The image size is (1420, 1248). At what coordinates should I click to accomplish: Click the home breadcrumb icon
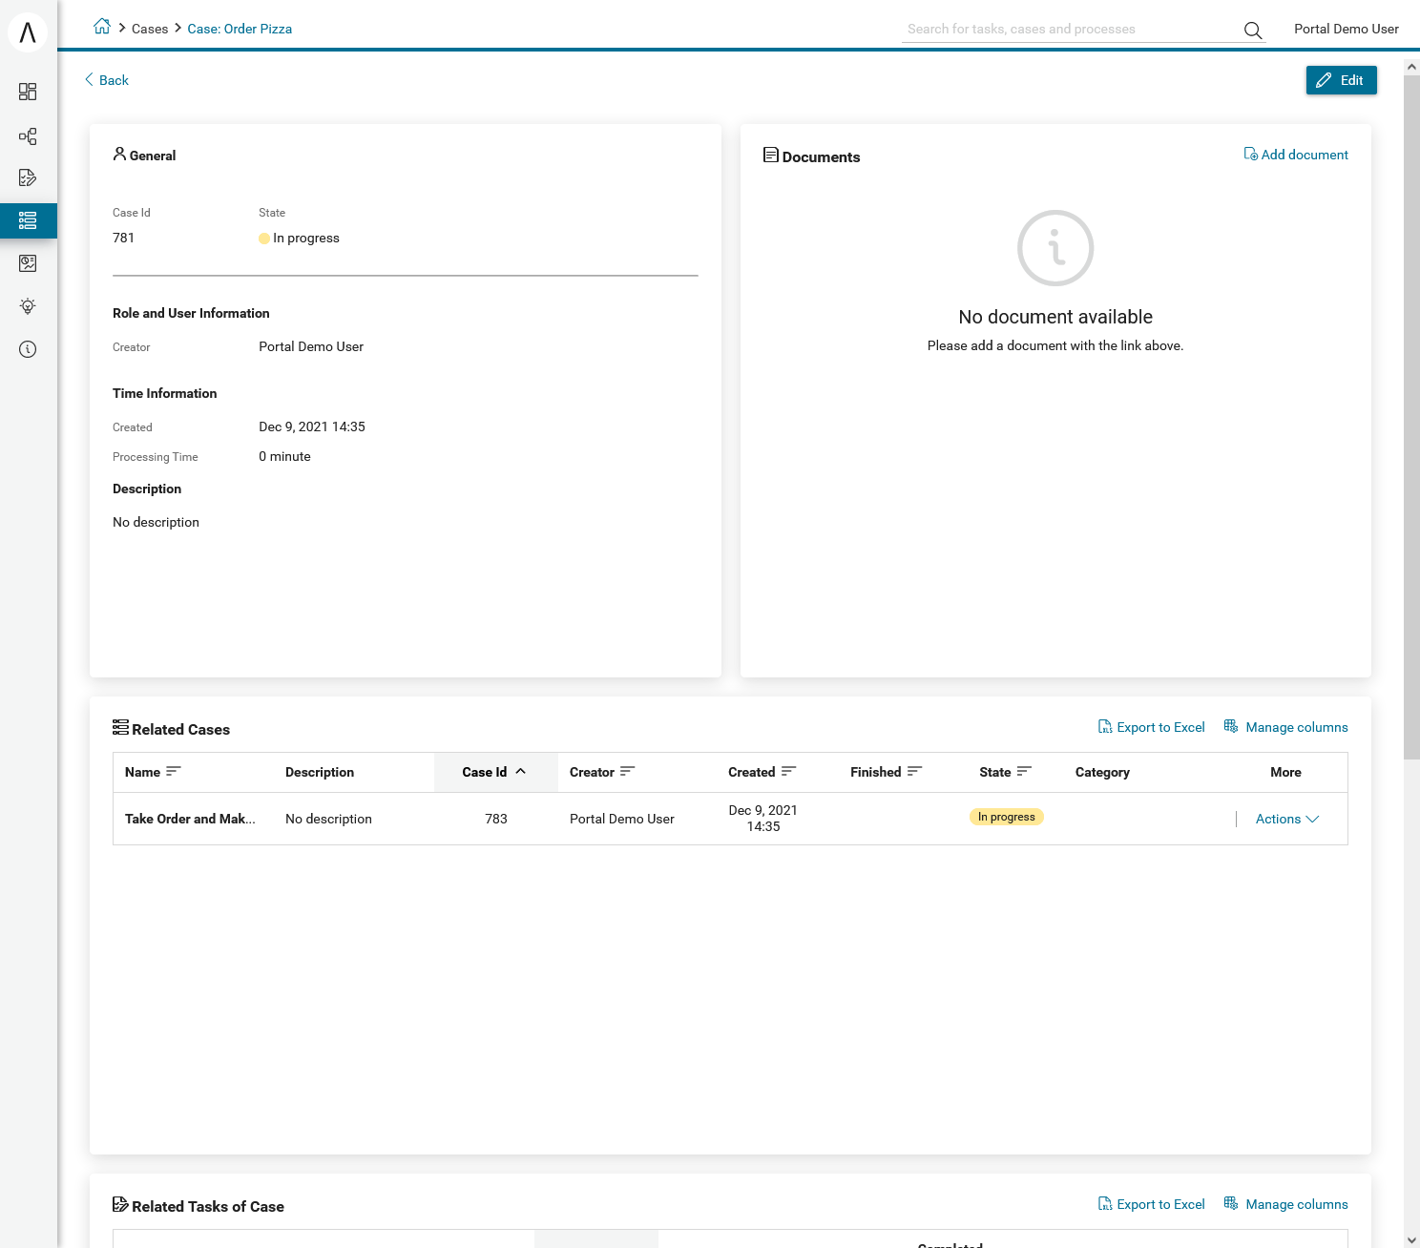[102, 27]
